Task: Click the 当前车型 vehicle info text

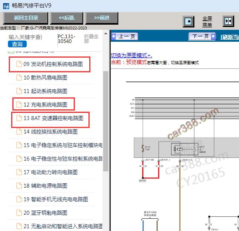Action: coord(43,28)
